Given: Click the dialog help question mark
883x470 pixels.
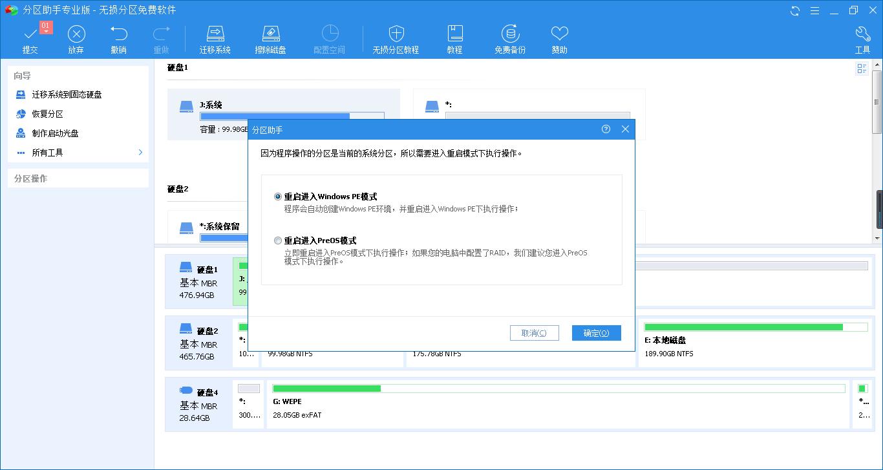Looking at the screenshot, I should click(606, 129).
